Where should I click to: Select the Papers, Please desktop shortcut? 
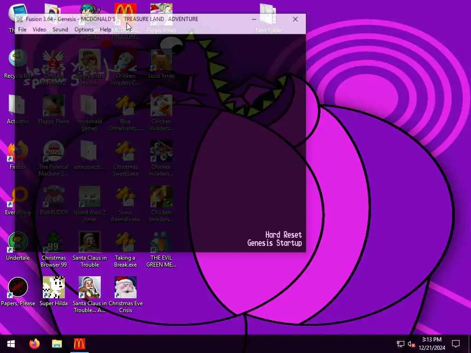[18, 291]
